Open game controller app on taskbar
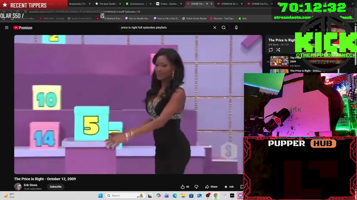This screenshot has height=200, width=357. click(x=224, y=196)
